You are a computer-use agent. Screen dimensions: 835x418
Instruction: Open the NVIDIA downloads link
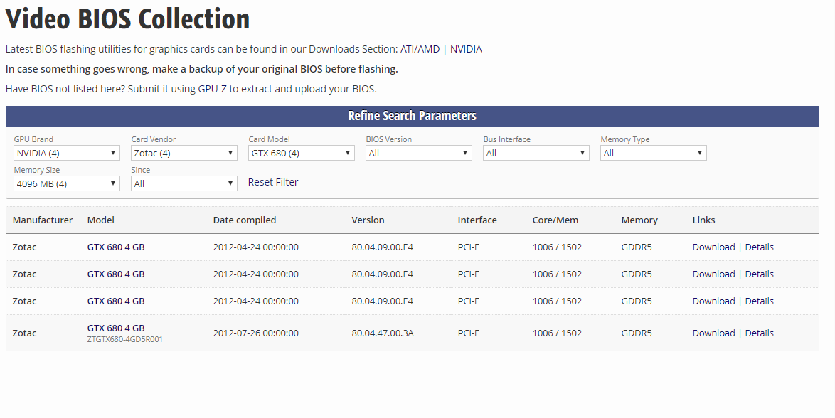click(466, 49)
